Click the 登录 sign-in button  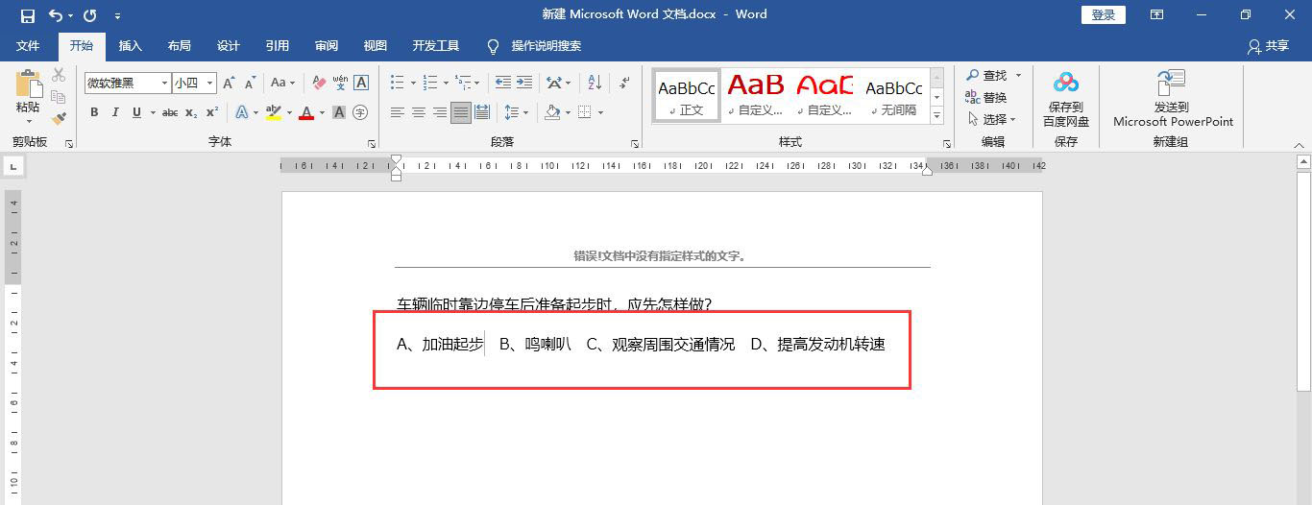pos(1103,15)
